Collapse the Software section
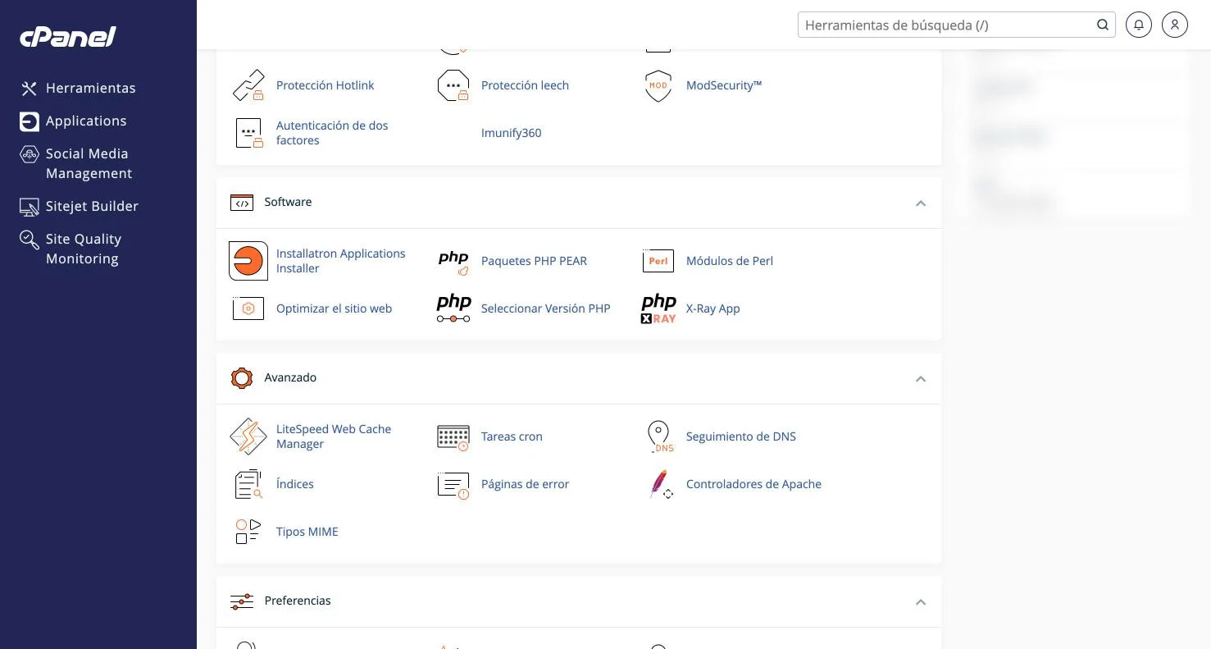Screen dimensions: 1211x649 tap(921, 203)
